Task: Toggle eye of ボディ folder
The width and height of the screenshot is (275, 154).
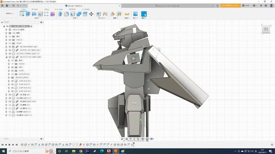Action: pos(12,67)
